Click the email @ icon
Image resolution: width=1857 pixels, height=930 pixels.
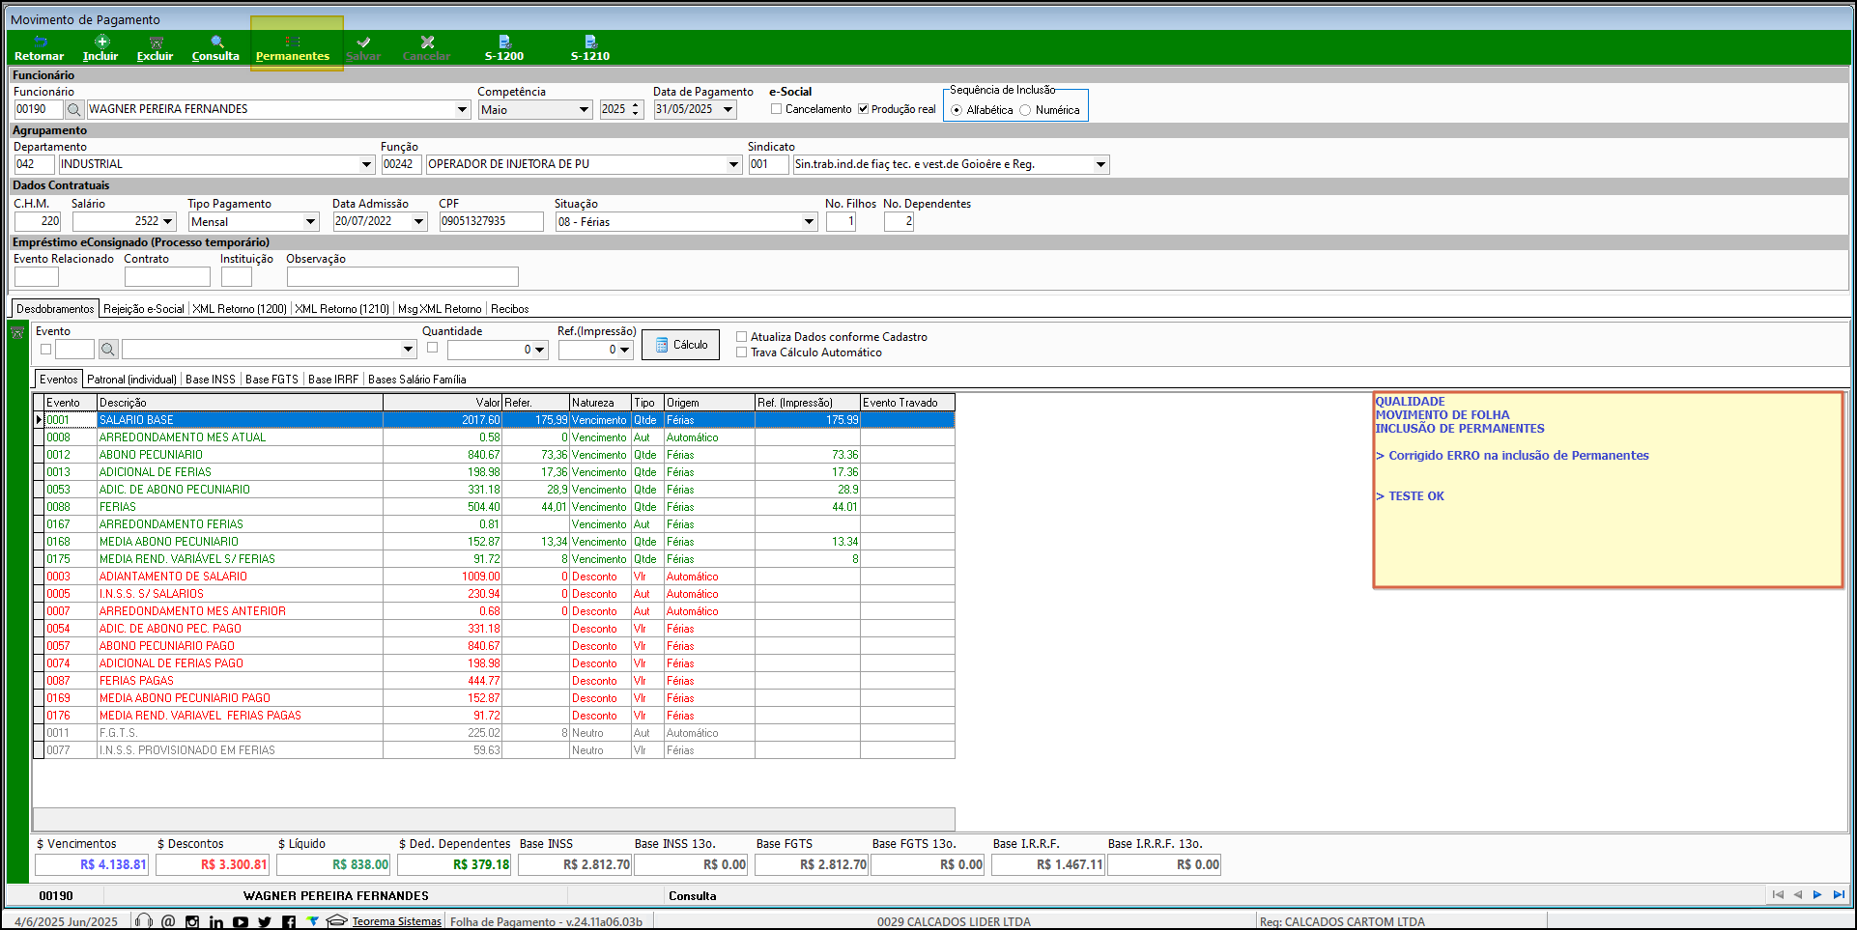click(x=168, y=921)
